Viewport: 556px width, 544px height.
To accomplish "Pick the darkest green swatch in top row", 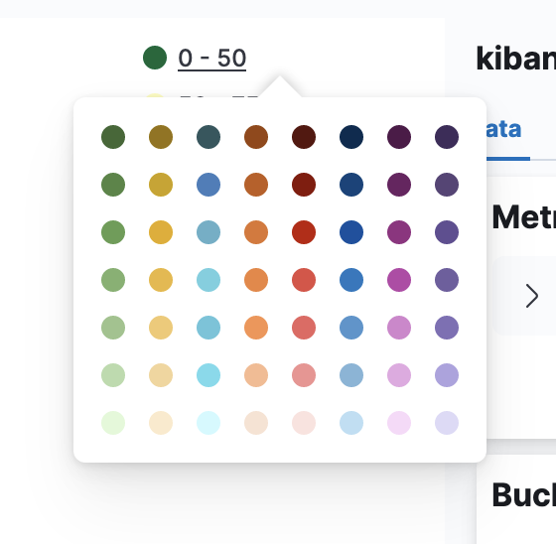I will pyautogui.click(x=113, y=137).
